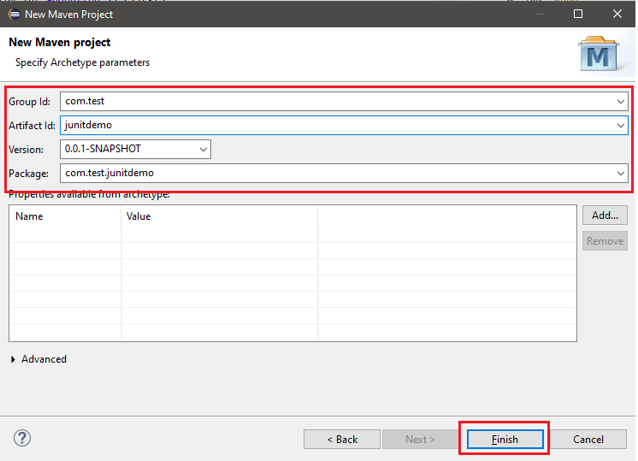The image size is (638, 461).
Task: Click into the Group Id text field
Action: pyautogui.click(x=334, y=101)
